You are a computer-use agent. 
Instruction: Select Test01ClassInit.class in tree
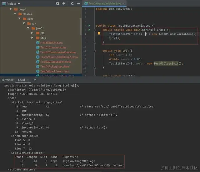click(x=53, y=47)
